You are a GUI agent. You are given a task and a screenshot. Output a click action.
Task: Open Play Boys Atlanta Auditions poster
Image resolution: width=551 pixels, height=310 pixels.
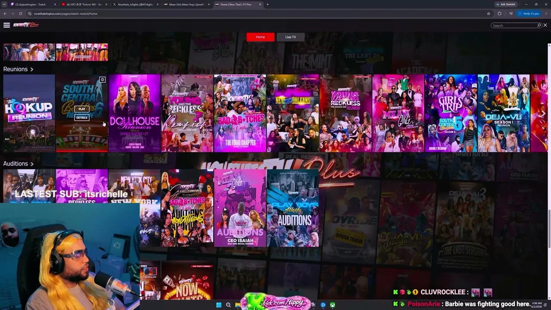coord(293,208)
